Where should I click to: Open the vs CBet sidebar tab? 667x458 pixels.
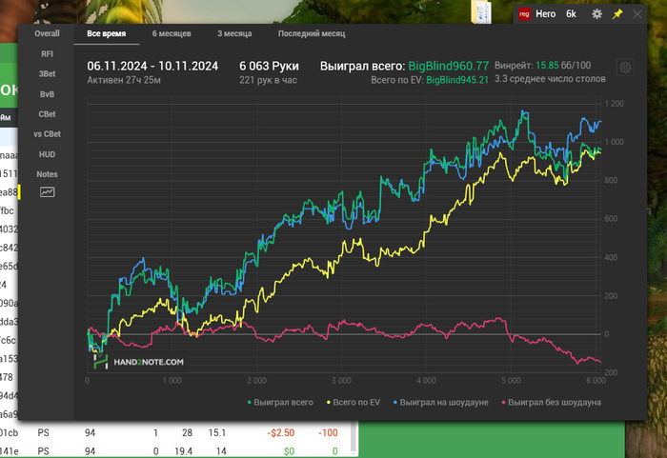48,134
